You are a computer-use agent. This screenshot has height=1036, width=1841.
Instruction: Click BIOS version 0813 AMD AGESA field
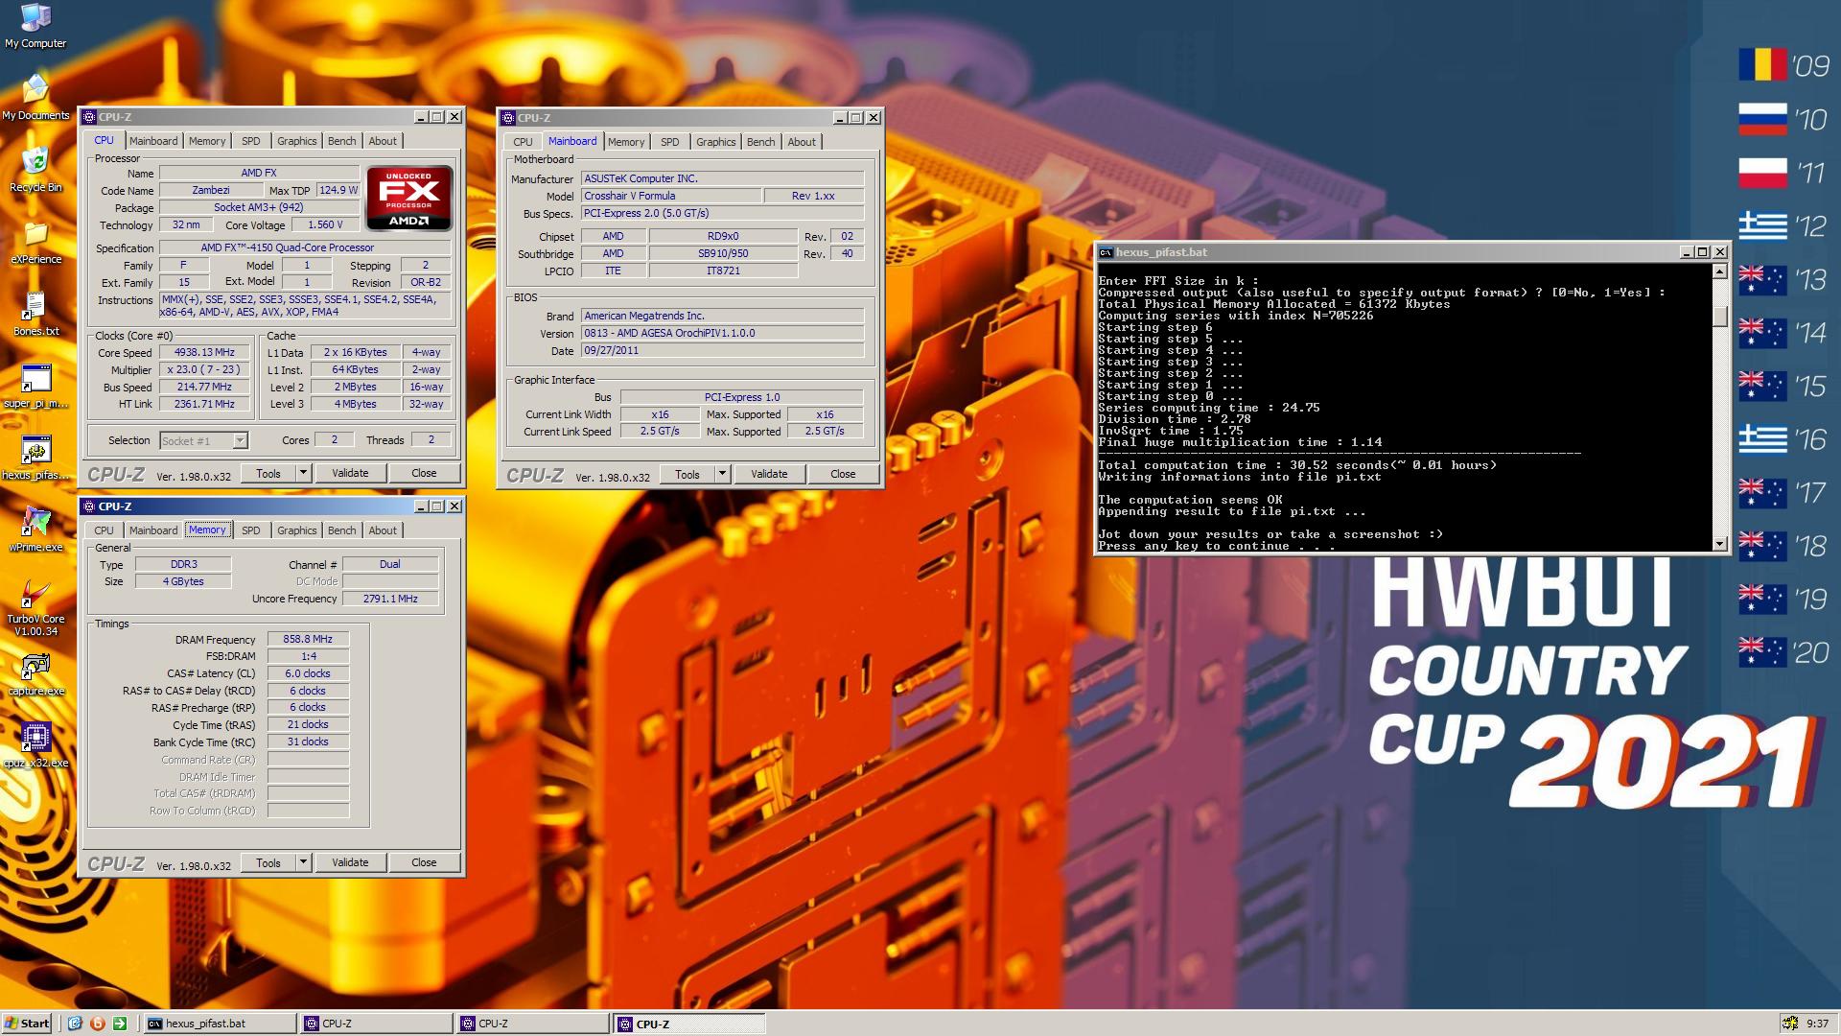(x=722, y=333)
